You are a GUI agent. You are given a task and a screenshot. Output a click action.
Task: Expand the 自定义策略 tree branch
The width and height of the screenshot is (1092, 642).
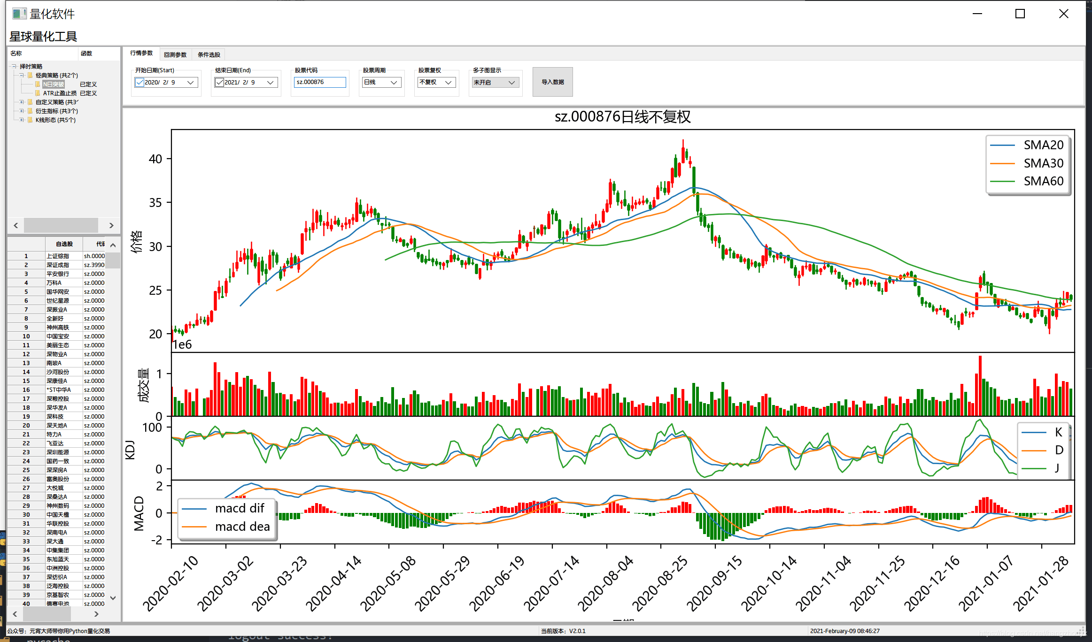click(x=22, y=102)
